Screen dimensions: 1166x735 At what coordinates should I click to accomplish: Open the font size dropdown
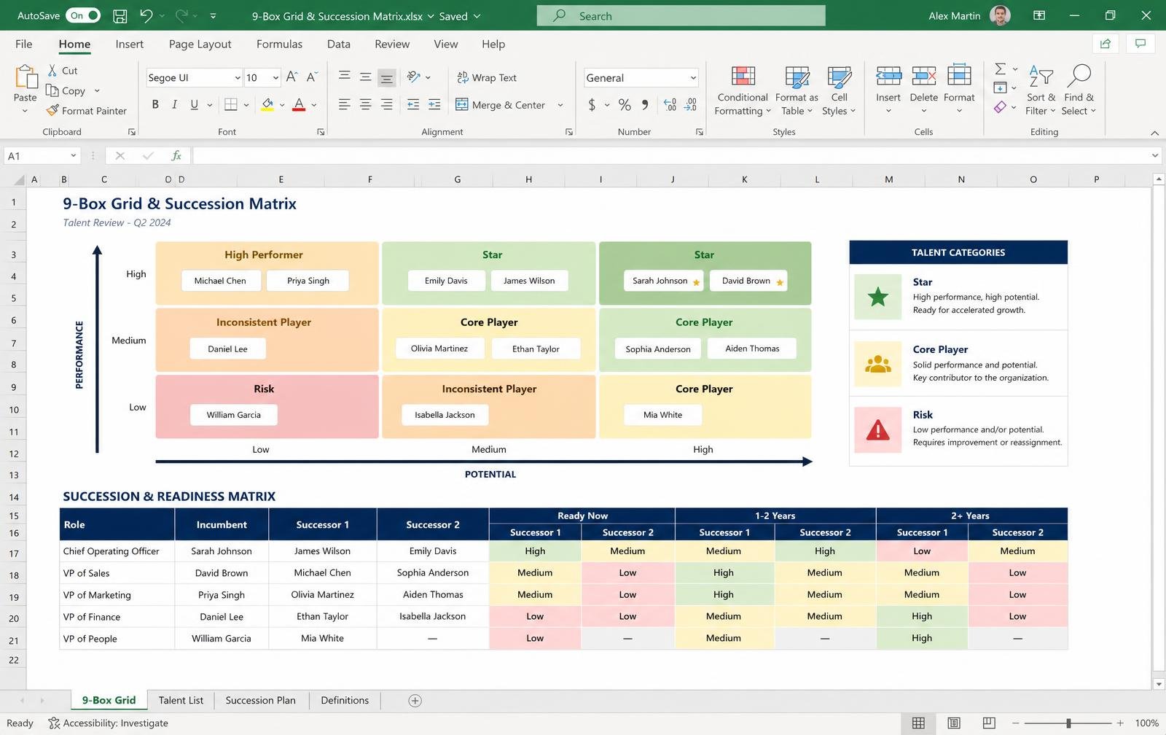pyautogui.click(x=275, y=77)
